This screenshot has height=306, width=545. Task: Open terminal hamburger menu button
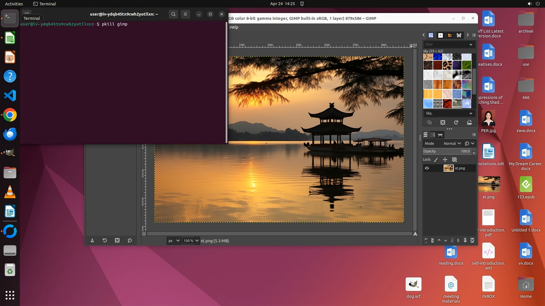pos(185,14)
